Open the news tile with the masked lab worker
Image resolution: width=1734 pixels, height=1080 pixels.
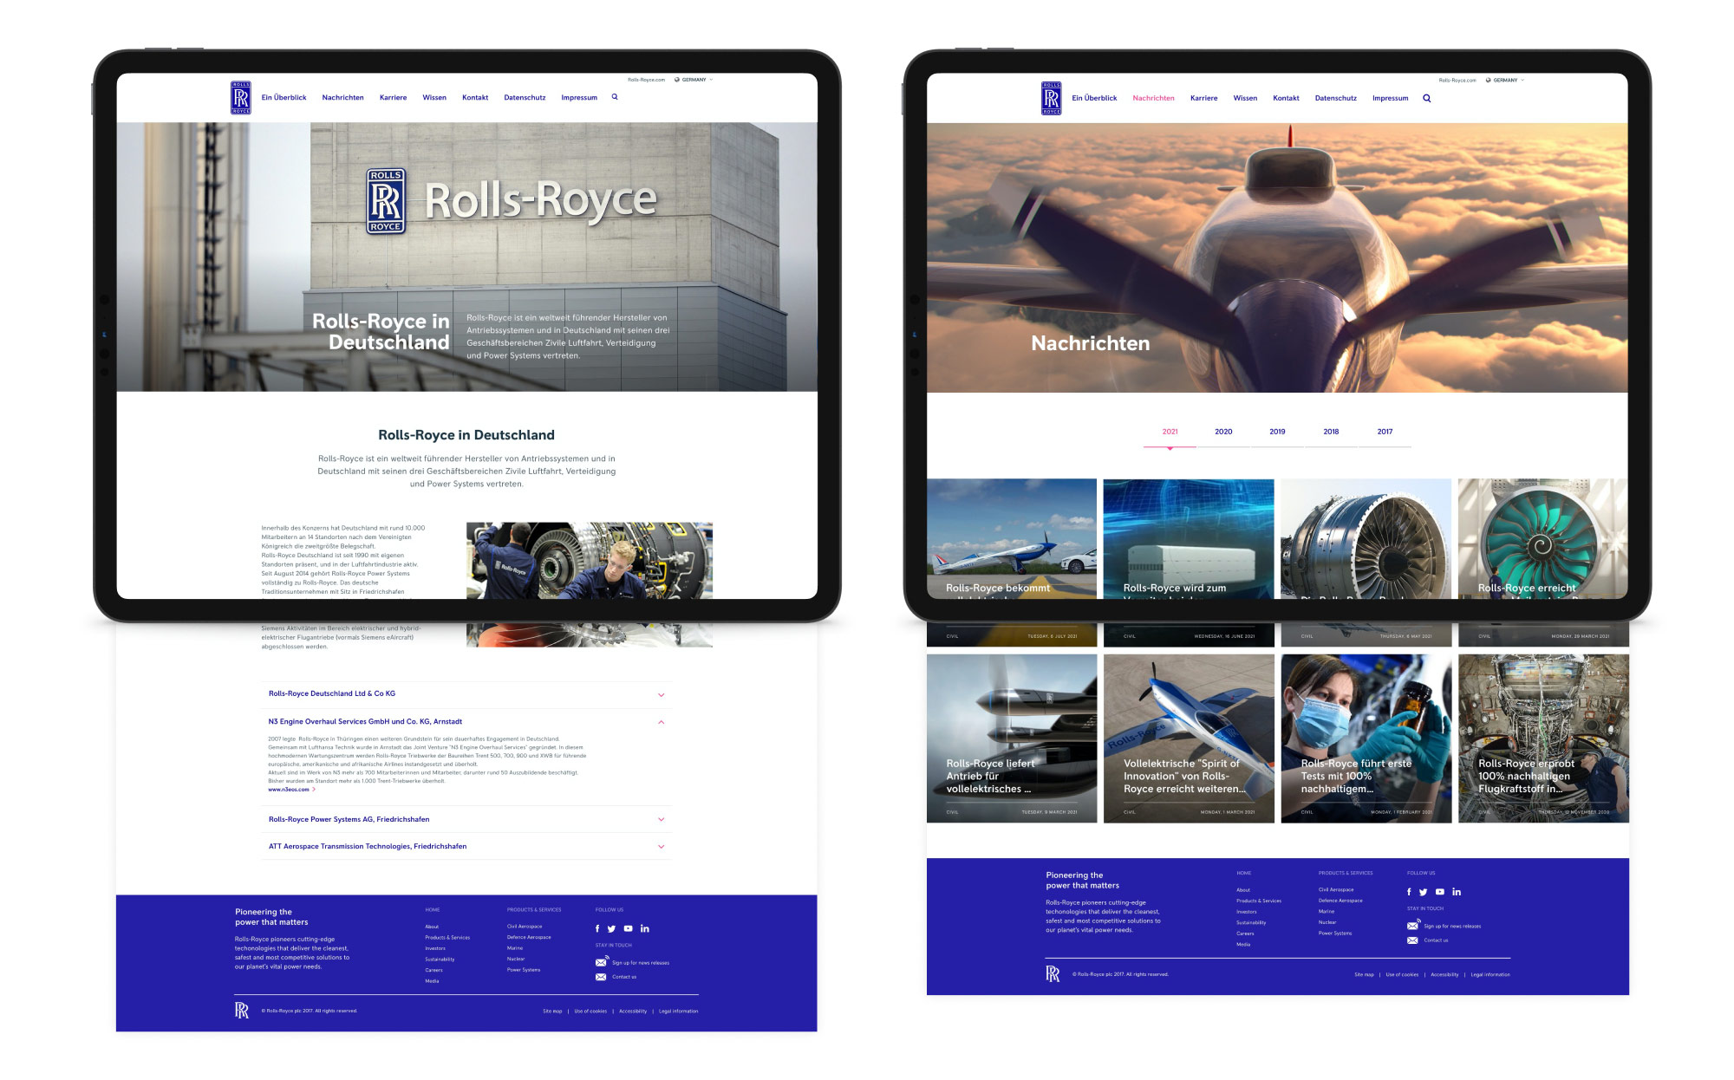1366,737
